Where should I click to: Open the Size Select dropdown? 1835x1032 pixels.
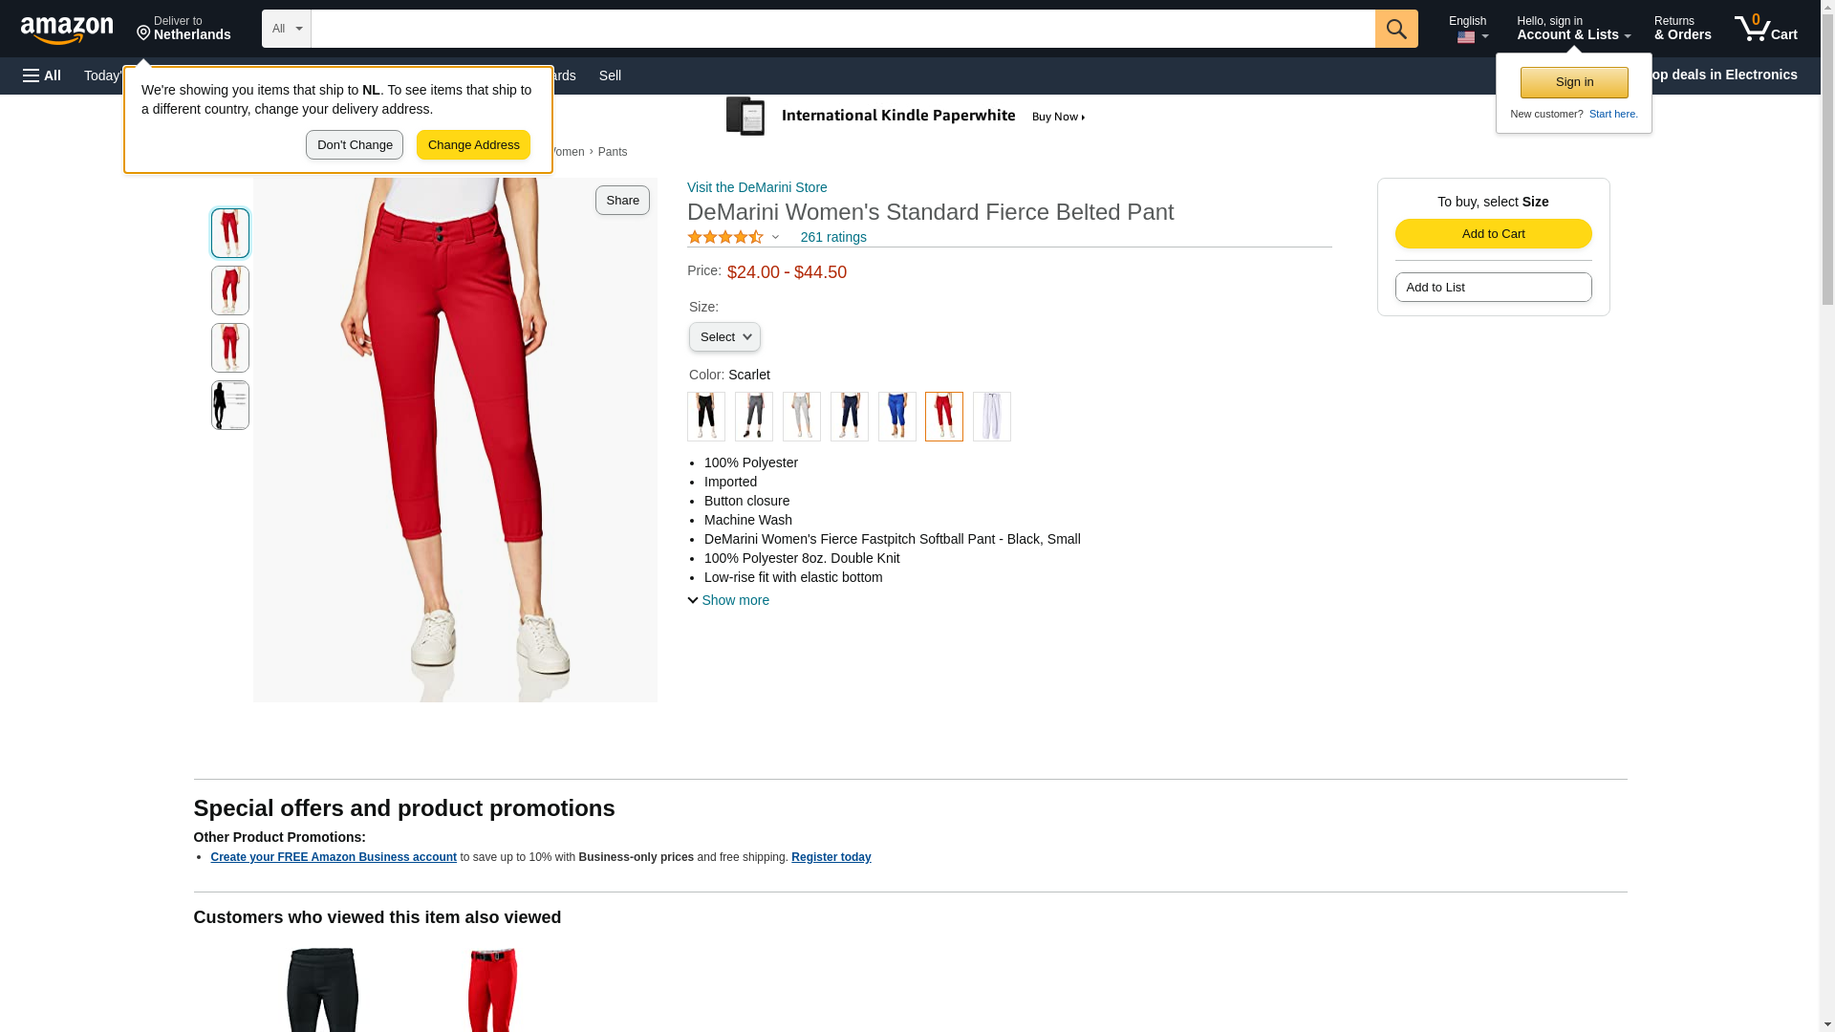coord(724,337)
